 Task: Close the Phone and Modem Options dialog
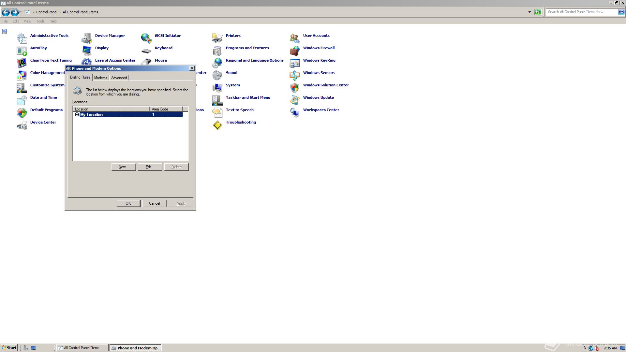tap(192, 68)
